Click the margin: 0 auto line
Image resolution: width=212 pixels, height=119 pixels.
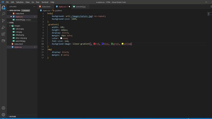[60, 55]
